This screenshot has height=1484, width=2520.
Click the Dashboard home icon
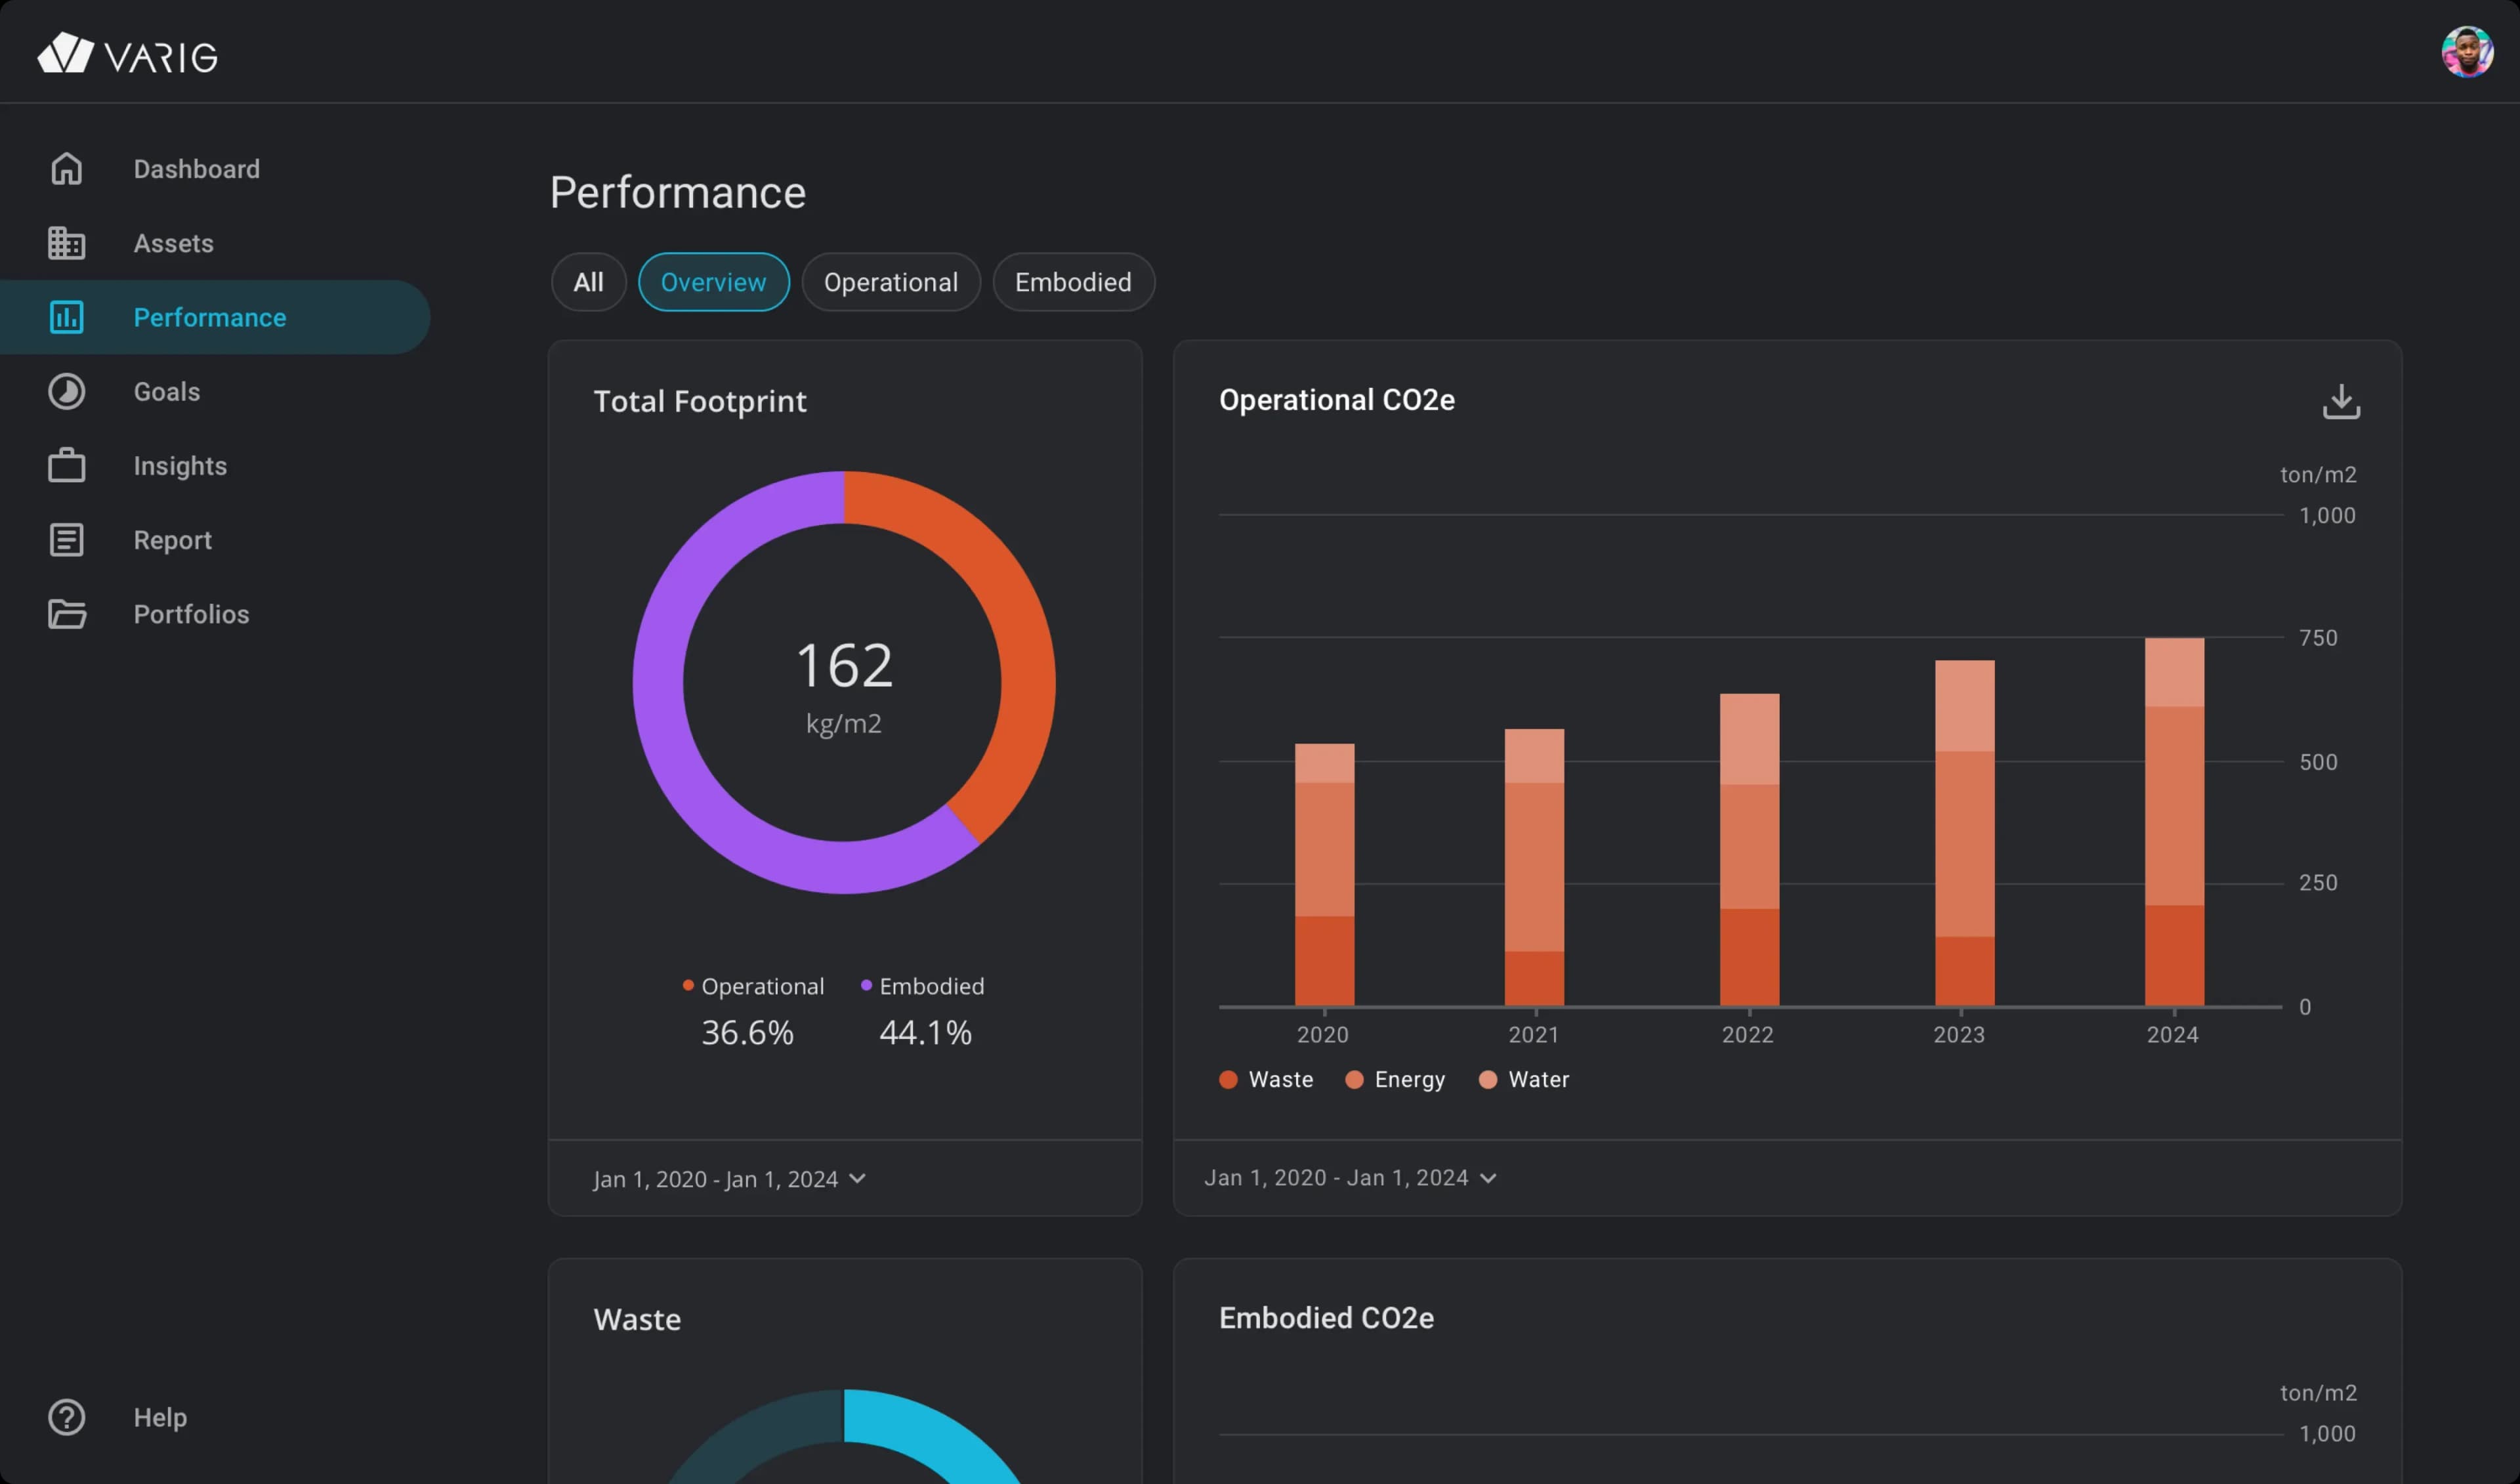pyautogui.click(x=66, y=168)
